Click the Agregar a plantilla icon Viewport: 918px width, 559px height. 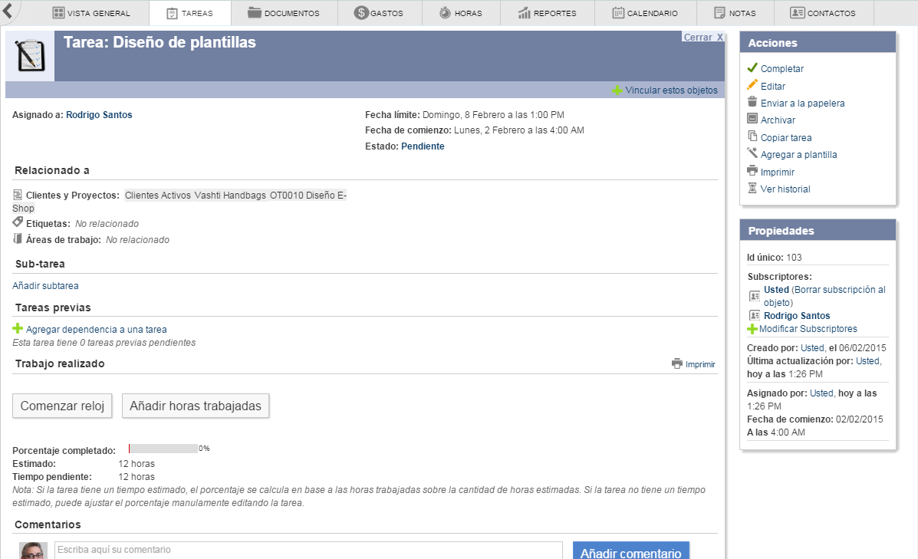pos(752,153)
